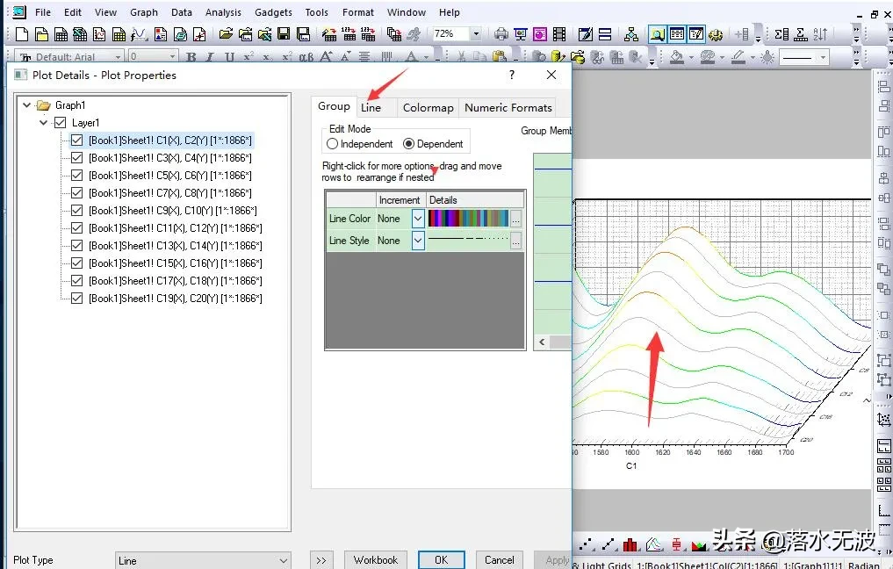Uncheck the C1(X), C2(Y) plot checkbox
This screenshot has height=569, width=893.
pyautogui.click(x=77, y=140)
